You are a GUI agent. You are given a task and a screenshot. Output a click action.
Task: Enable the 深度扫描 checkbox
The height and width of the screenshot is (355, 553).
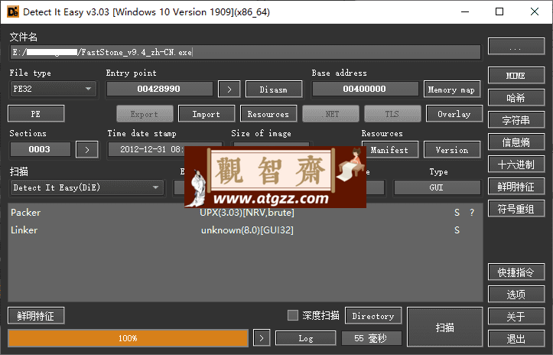293,315
